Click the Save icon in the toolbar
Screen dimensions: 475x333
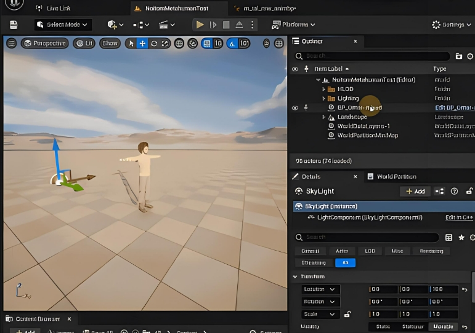[x=14, y=25]
